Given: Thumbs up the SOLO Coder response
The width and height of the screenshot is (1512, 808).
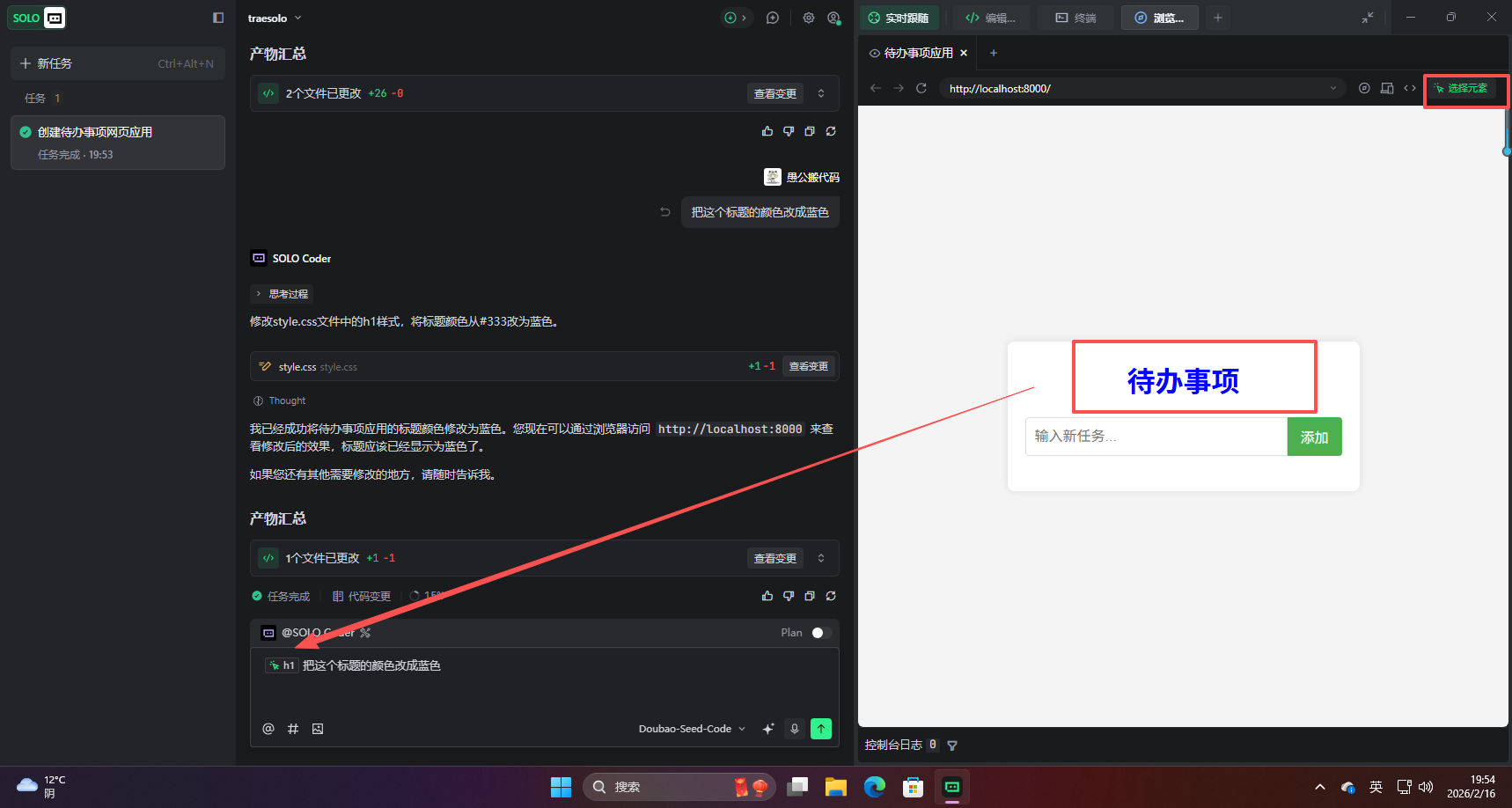Looking at the screenshot, I should (767, 596).
